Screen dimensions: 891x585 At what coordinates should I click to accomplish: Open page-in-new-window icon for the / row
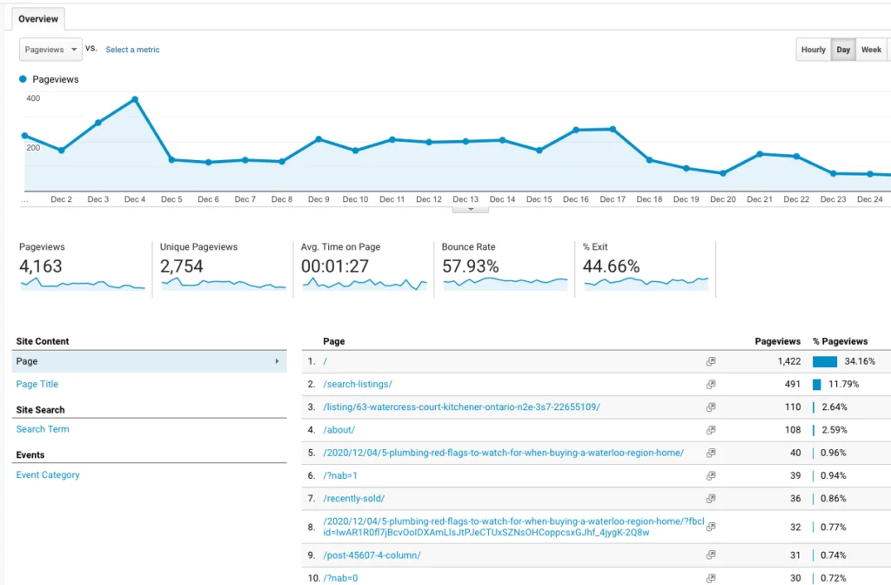[711, 361]
